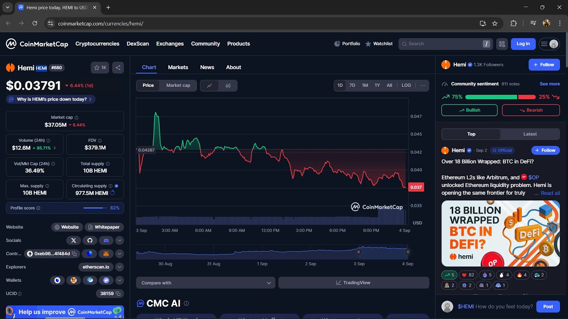Select the fourth wallet icon in Wallets row
This screenshot has width=568, height=319.
pos(106,280)
